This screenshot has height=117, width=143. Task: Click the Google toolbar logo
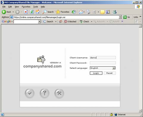[6, 21]
